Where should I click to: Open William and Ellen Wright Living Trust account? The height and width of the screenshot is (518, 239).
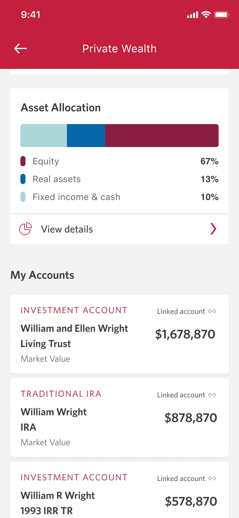pyautogui.click(x=74, y=336)
